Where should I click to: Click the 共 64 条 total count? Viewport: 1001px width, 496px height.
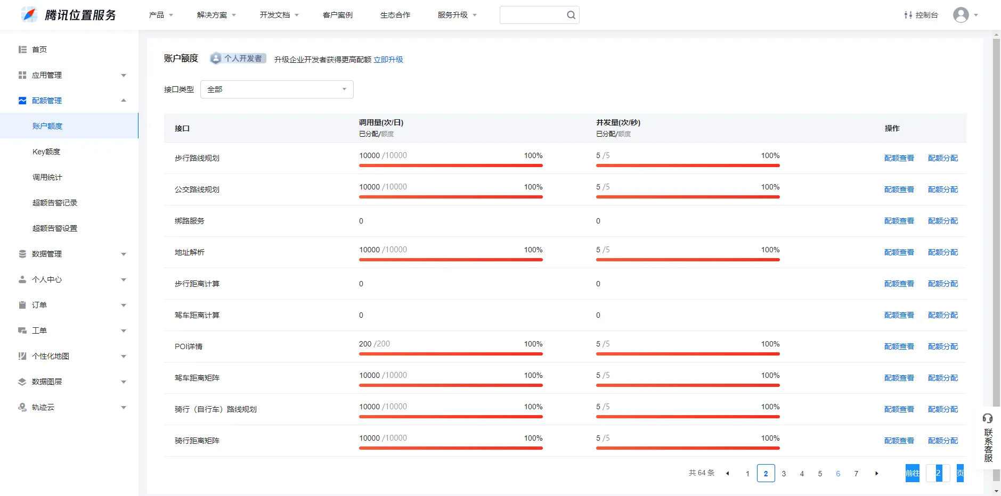pyautogui.click(x=702, y=473)
